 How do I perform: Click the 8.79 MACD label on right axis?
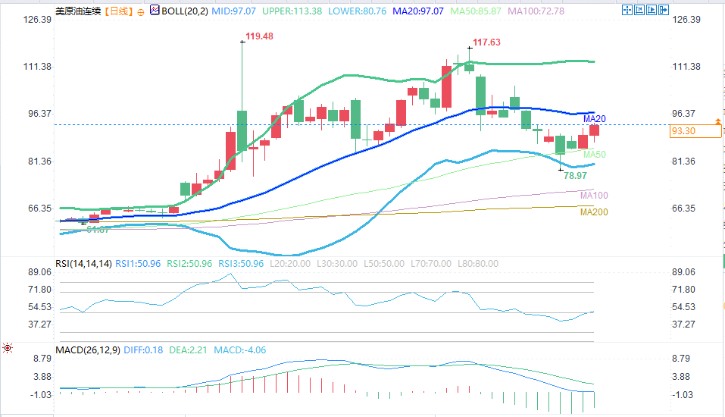pos(681,358)
